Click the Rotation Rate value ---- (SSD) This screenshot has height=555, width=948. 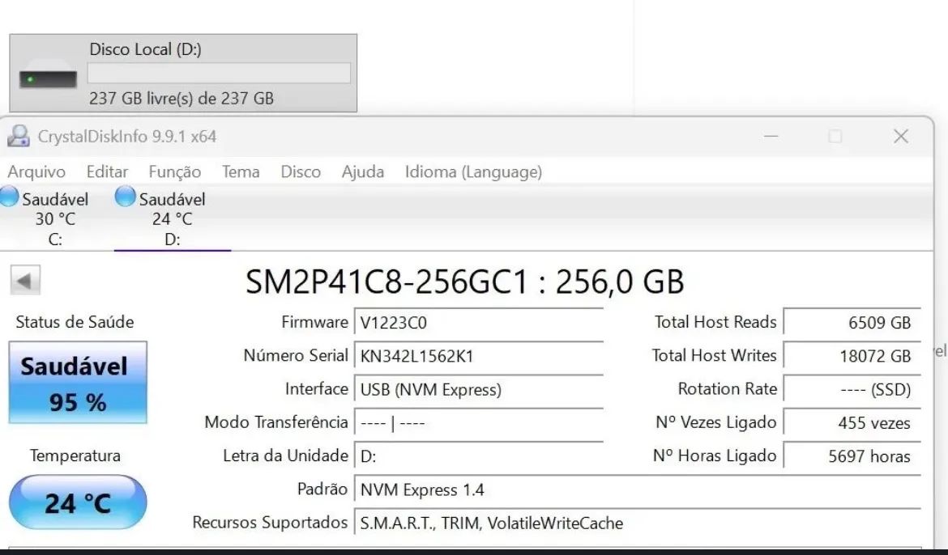[852, 389]
